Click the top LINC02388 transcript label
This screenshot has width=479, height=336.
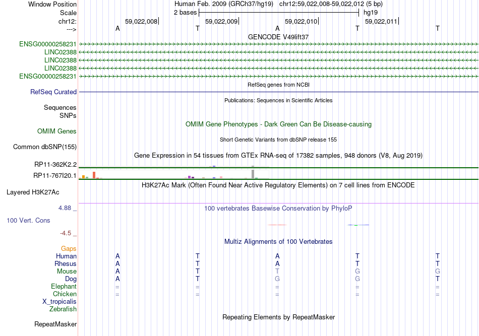(x=60, y=52)
